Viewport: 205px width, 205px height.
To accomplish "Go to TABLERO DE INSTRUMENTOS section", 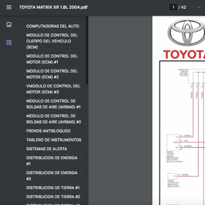I will pos(54,140).
